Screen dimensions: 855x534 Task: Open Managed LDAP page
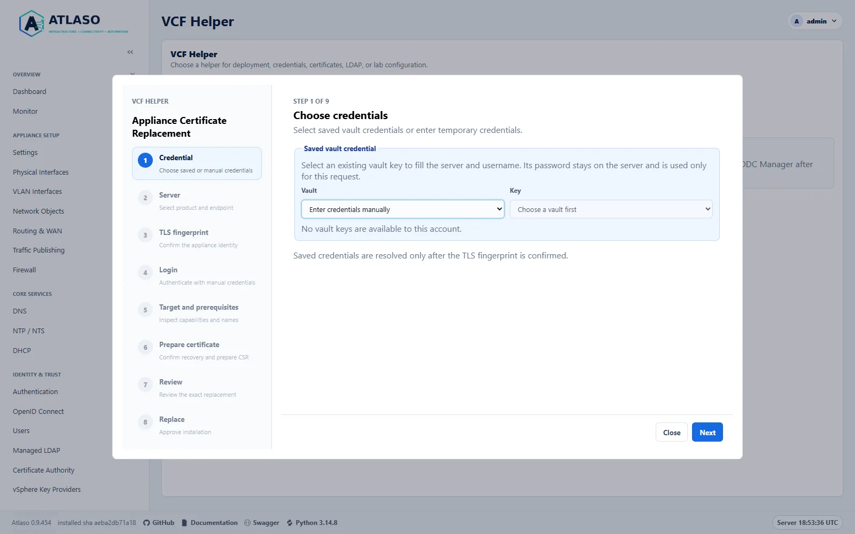[x=36, y=451]
